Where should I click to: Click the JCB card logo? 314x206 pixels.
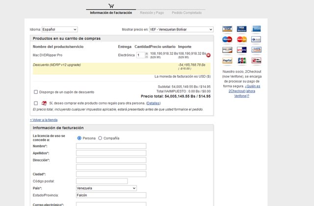tap(242, 60)
